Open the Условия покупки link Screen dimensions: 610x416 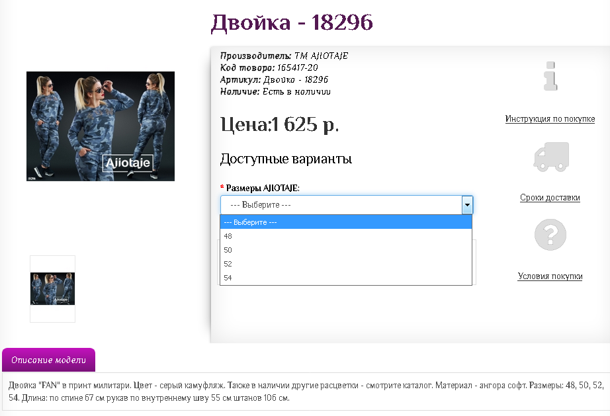coord(550,276)
